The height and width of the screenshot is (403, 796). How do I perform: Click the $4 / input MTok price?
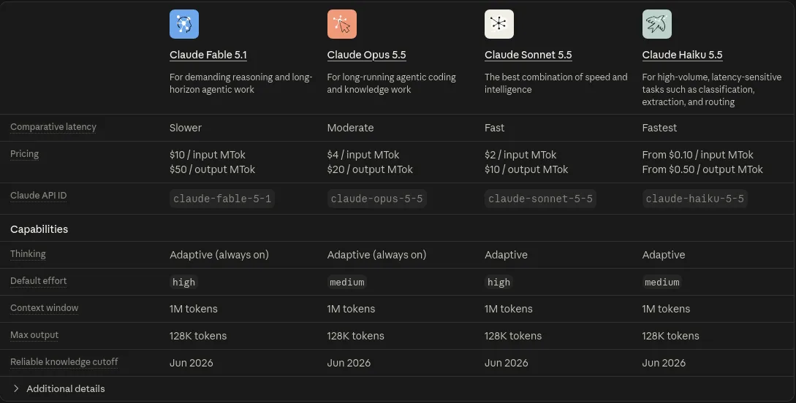(363, 155)
